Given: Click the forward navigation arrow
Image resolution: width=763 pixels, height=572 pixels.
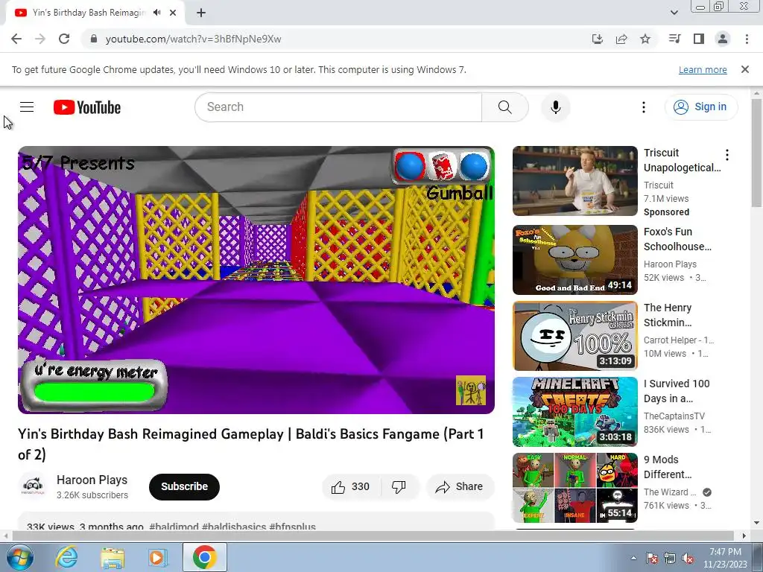Looking at the screenshot, I should click(x=40, y=39).
